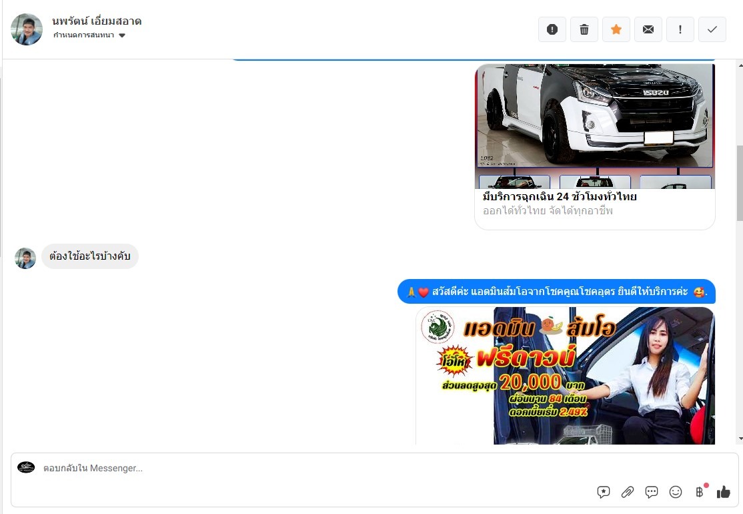This screenshot has width=743, height=514.
Task: Mark conversation as spam with alert icon
Action: coord(552,29)
